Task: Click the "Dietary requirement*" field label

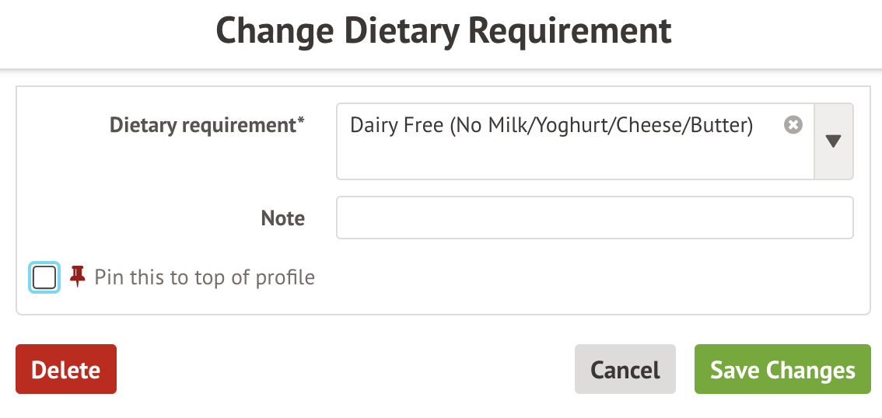Action: tap(202, 125)
